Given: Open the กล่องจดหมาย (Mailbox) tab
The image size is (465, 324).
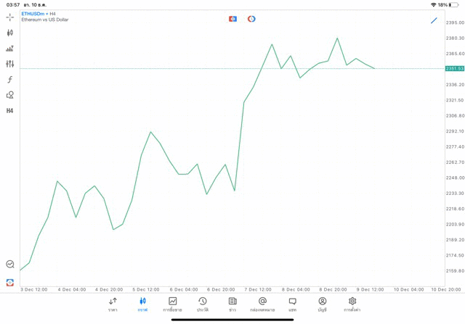Looking at the screenshot, I should click(262, 304).
